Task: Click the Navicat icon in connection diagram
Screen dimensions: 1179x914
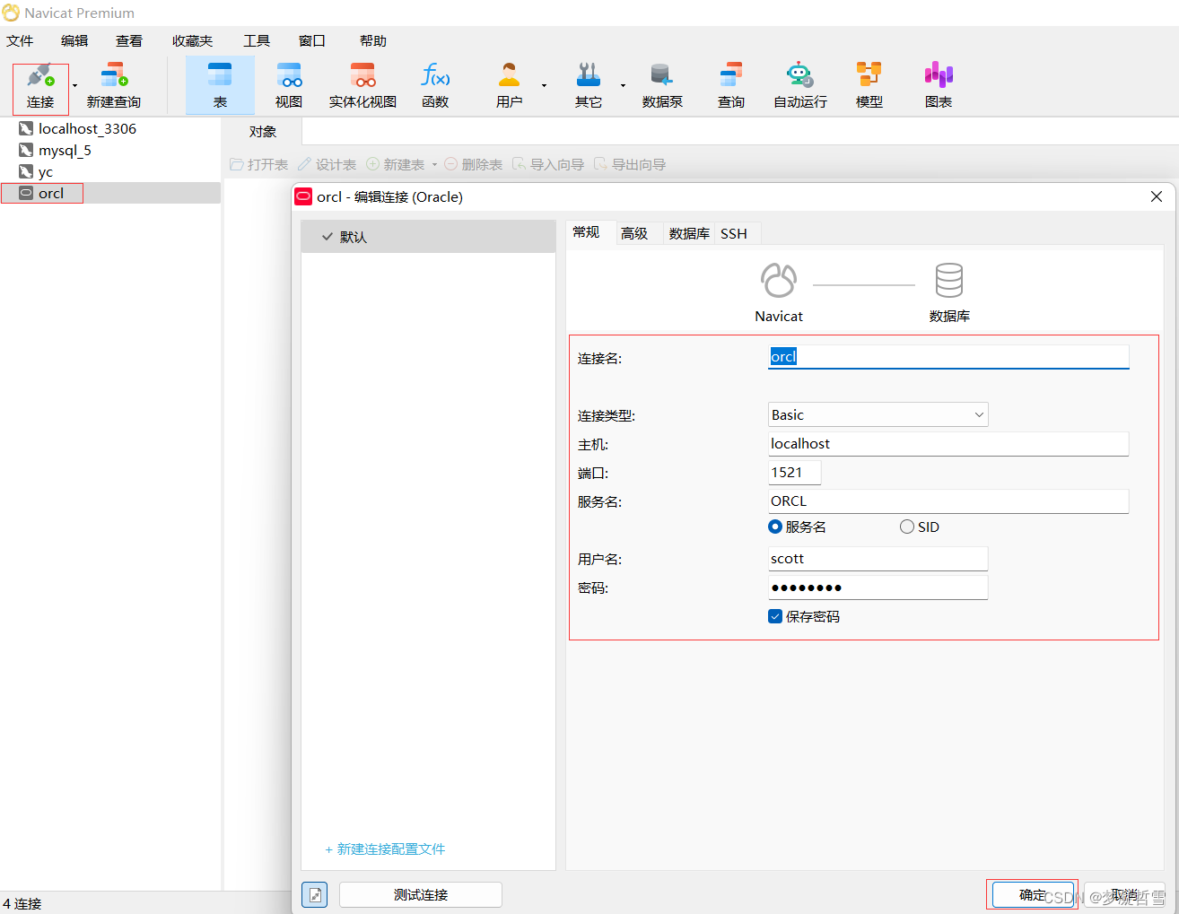Action: 779,280
